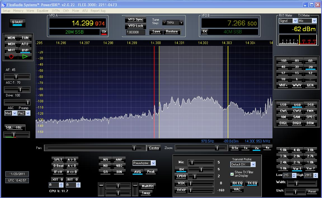This screenshot has width=322, height=198.
Task: Open the Wave menu
Action: (30, 11)
